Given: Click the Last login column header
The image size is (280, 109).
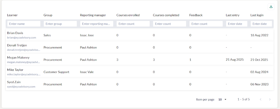Looking at the screenshot, I should [x=257, y=15].
